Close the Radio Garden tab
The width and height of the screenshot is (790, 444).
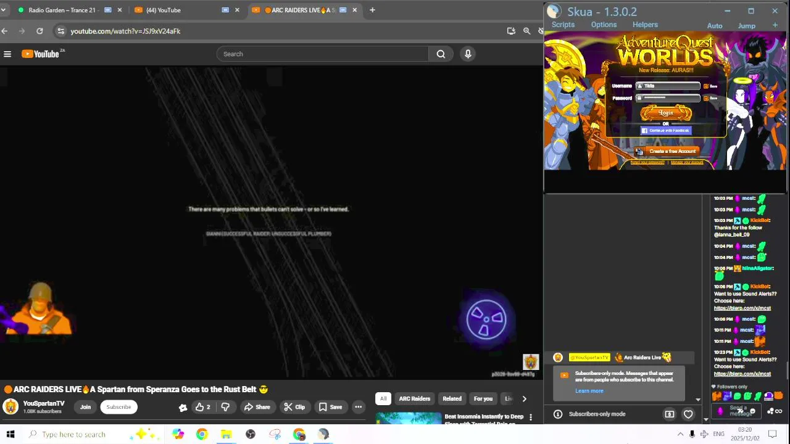tap(120, 10)
